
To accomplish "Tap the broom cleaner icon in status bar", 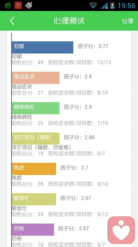I will coord(28,5).
